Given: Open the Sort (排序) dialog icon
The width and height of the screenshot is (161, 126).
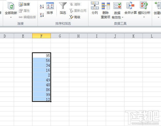Looking at the screenshot, I should (50, 6).
